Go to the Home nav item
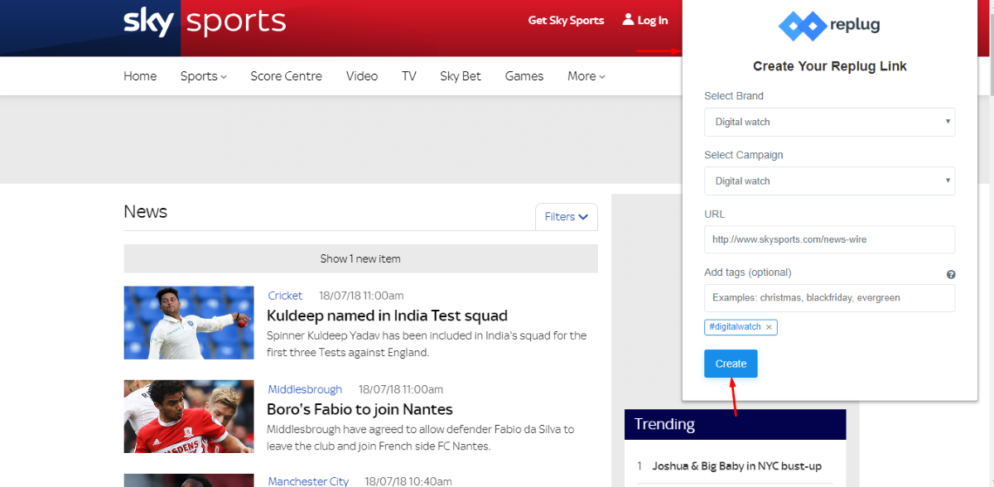 [x=140, y=76]
